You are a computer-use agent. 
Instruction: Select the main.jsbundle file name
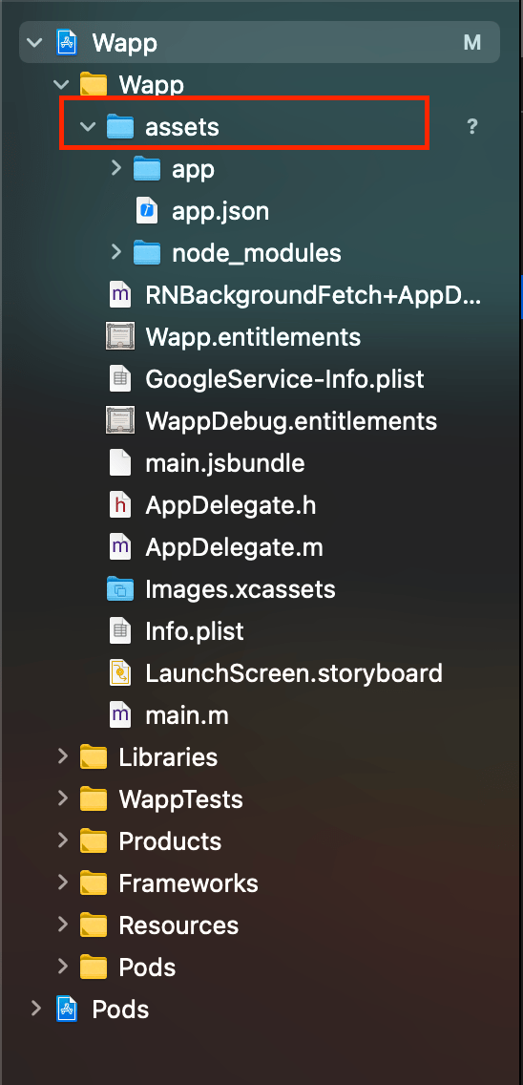click(x=225, y=463)
